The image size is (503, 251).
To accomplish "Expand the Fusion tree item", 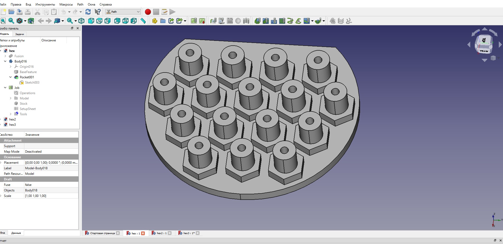I will (5, 56).
